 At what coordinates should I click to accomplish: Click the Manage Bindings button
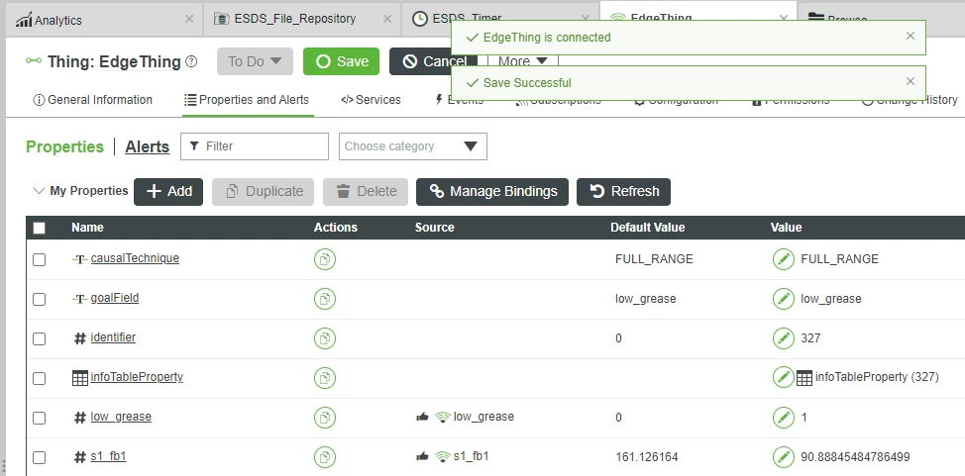pos(492,191)
